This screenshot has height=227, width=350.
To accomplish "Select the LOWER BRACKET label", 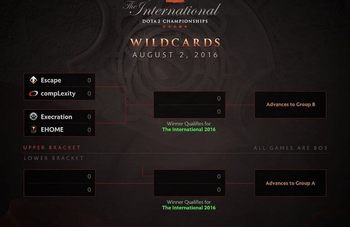I will [x=54, y=158].
